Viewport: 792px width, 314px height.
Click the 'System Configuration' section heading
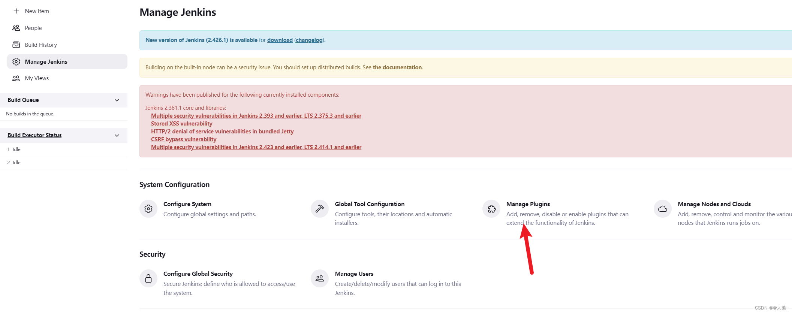point(175,185)
